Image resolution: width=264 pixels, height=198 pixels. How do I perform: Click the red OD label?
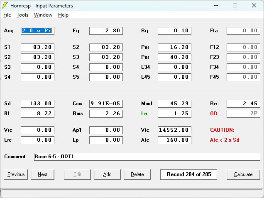(x=214, y=113)
